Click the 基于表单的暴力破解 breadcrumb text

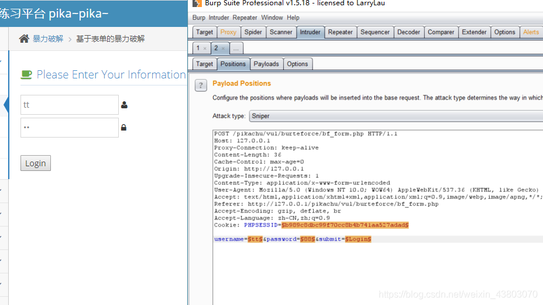(111, 39)
